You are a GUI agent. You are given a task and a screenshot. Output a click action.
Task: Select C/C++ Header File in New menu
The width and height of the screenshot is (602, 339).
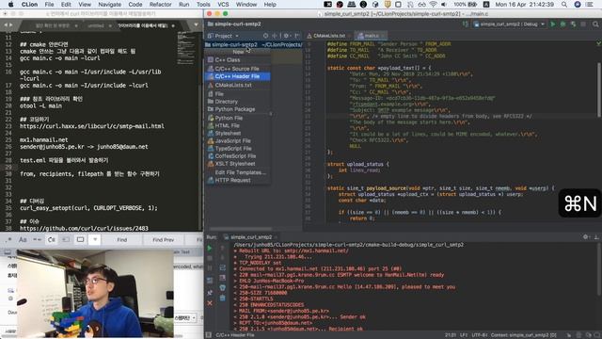[238, 76]
